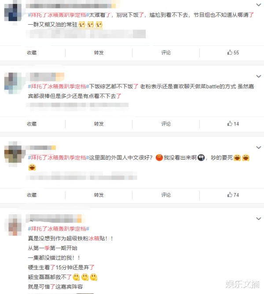The width and height of the screenshot is (264, 294).
Task: Open the third post's user avatar
Action: tap(13, 154)
